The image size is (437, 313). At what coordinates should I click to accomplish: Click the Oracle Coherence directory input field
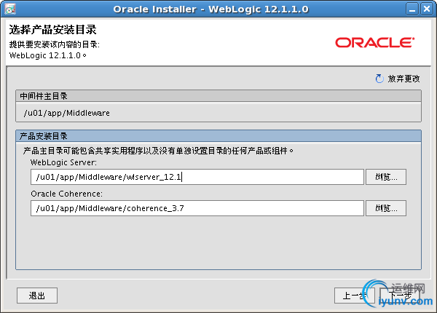197,208
